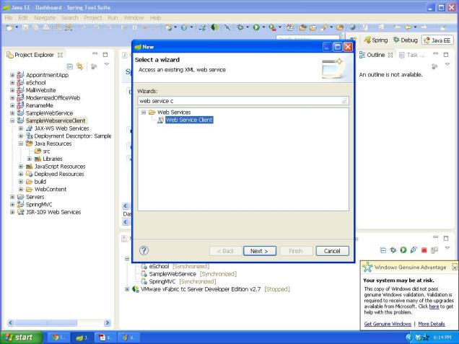The height and width of the screenshot is (344, 459).
Task: Select the RenameMe project
Action: coord(39,105)
